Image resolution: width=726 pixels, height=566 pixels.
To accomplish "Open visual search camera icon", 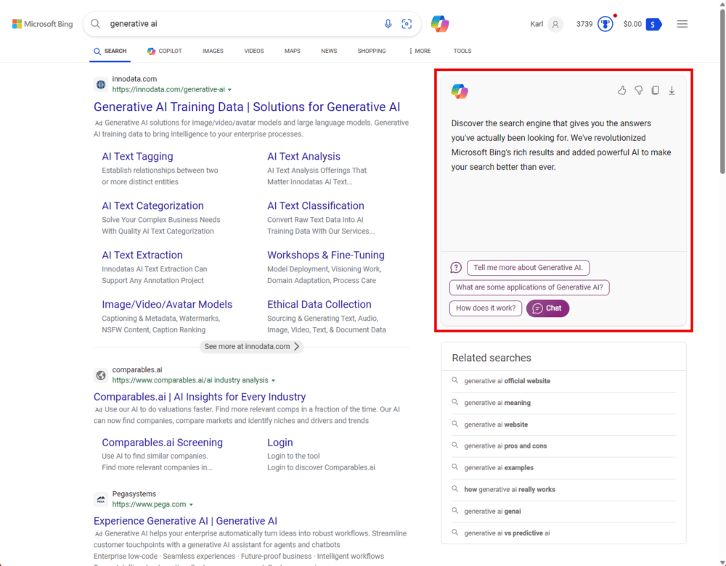I will (x=407, y=24).
